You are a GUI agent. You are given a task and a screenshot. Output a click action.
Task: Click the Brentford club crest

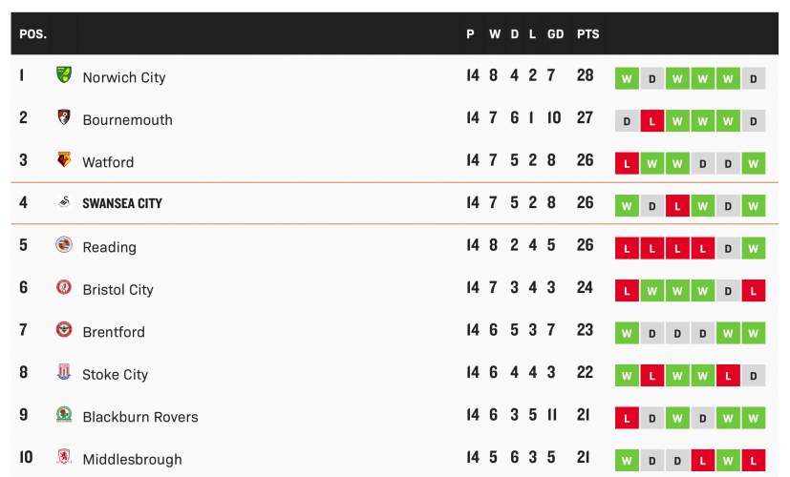pyautogui.click(x=64, y=330)
